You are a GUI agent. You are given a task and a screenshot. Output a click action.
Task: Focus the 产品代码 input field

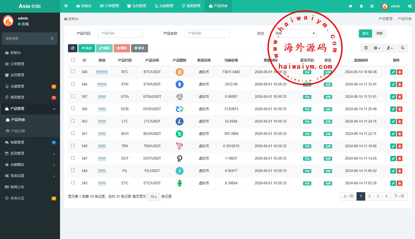click(x=121, y=33)
